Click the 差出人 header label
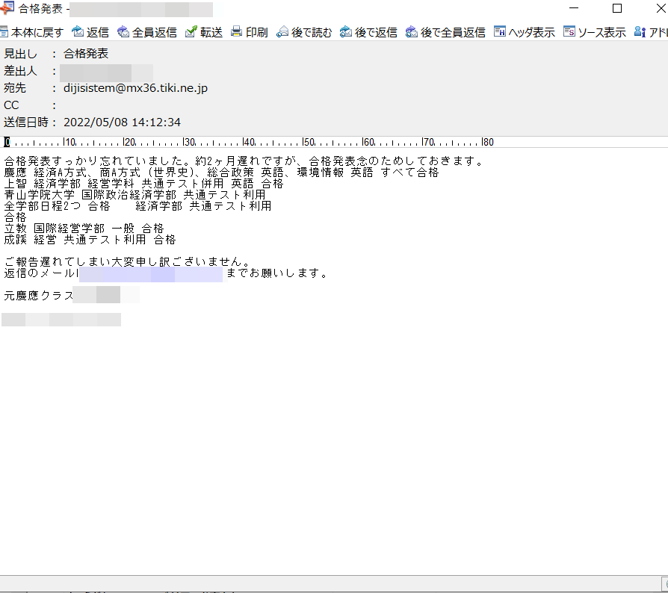668x593 pixels. 20,71
